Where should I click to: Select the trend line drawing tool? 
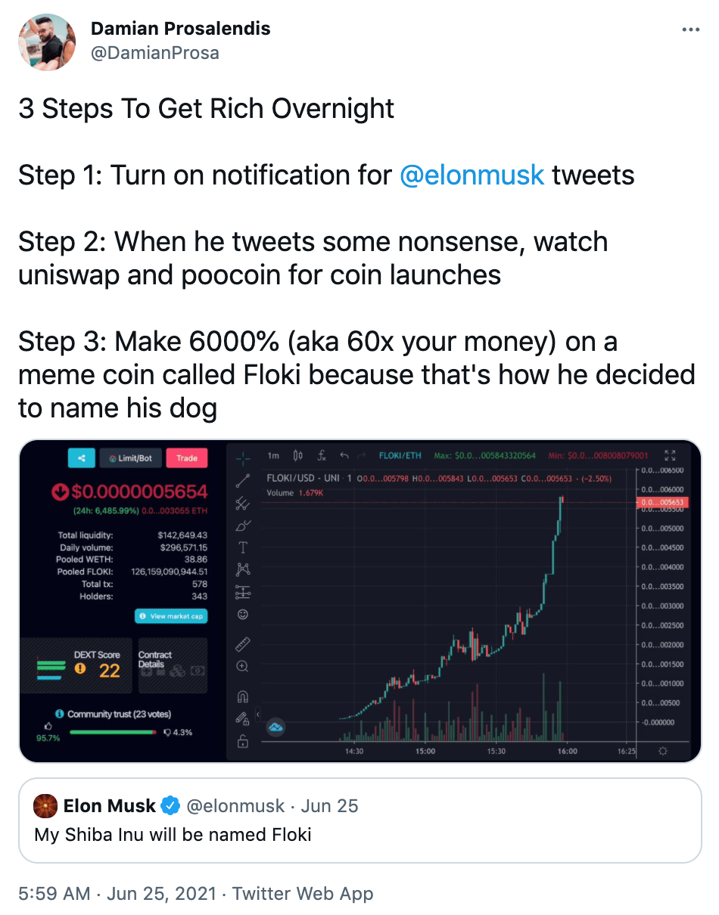tap(243, 480)
